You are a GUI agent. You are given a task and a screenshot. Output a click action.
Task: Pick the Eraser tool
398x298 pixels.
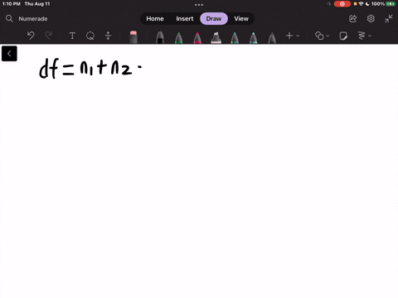click(133, 36)
